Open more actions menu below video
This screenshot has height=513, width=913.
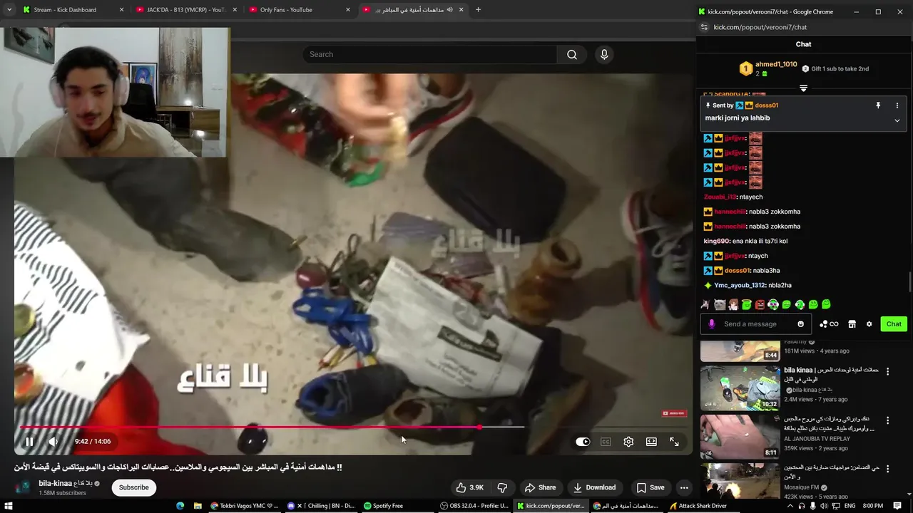coord(684,487)
